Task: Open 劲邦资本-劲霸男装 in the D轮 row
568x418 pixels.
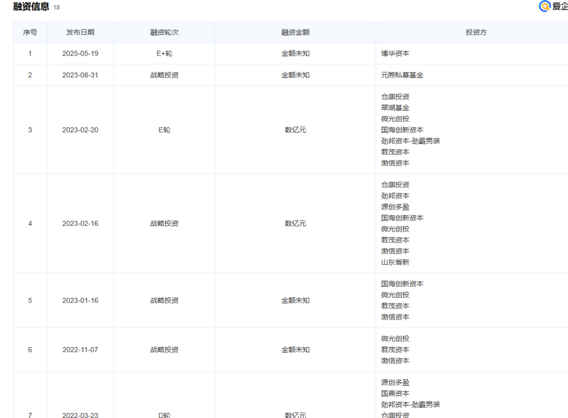Action: click(410, 405)
